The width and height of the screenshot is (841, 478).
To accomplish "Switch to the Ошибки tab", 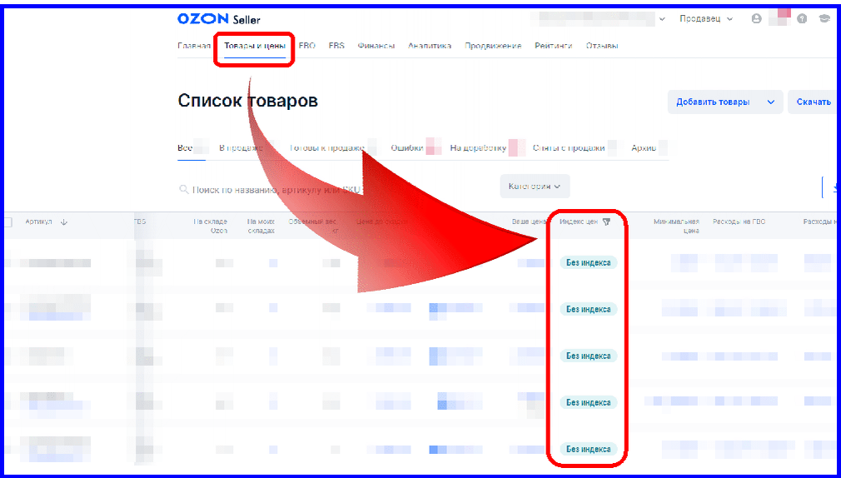I will tap(407, 148).
